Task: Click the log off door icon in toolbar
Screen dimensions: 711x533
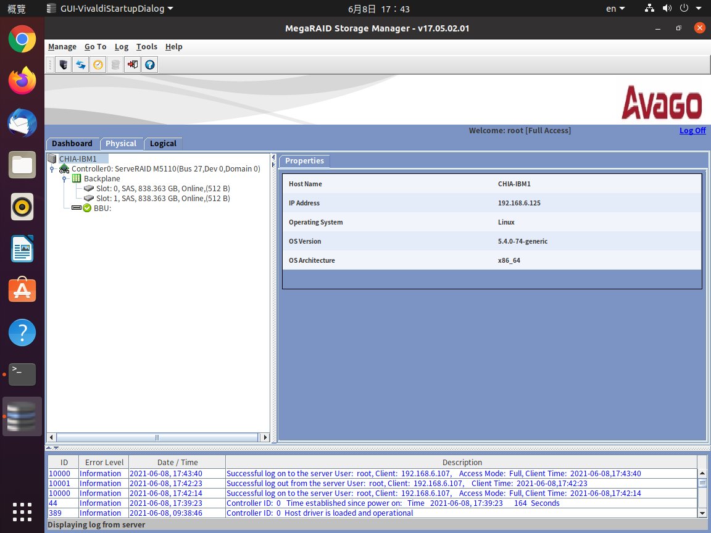Action: (x=132, y=65)
